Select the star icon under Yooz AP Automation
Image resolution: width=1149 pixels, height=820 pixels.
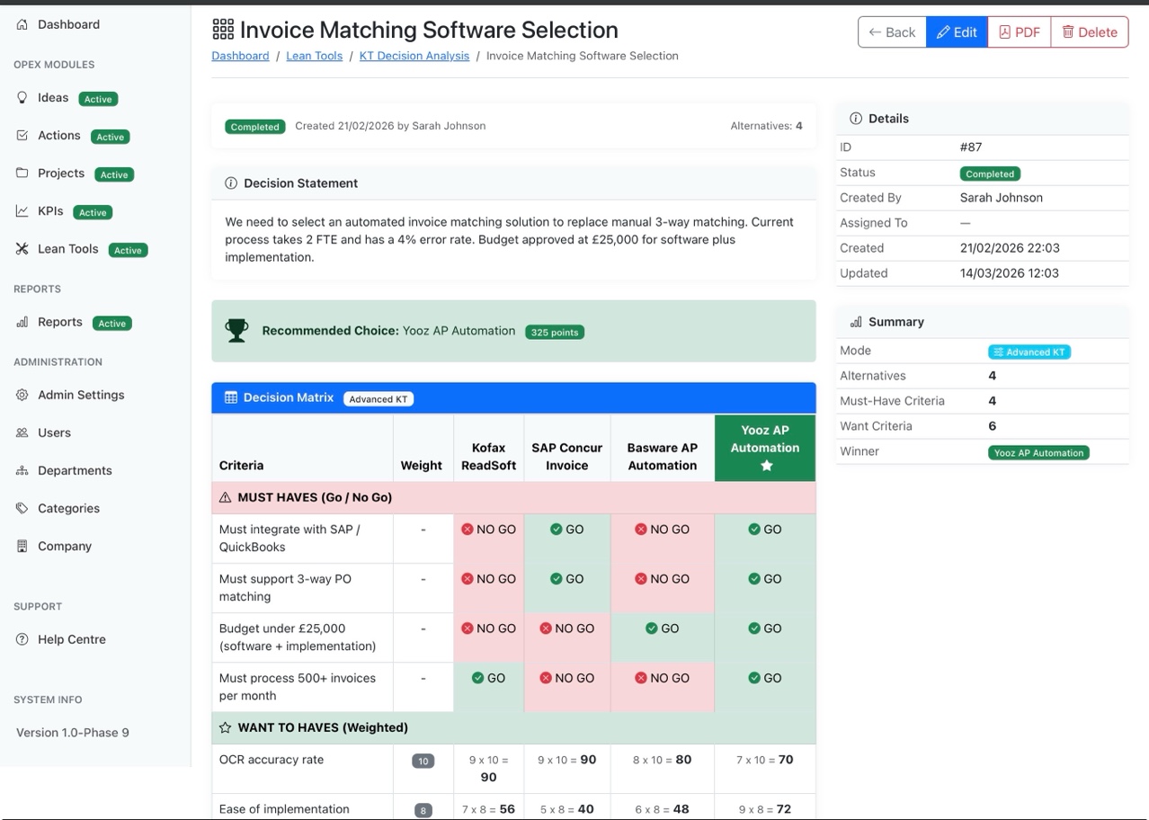[765, 466]
